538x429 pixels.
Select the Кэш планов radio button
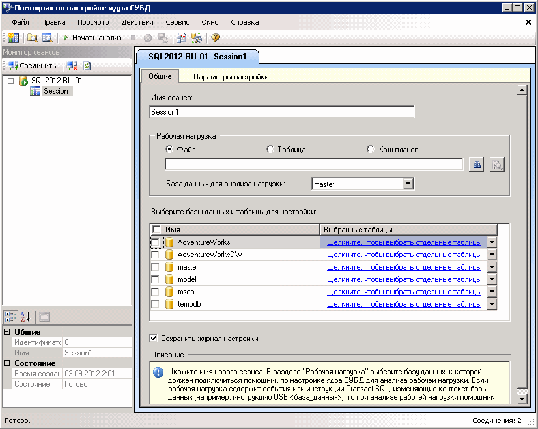pyautogui.click(x=371, y=149)
